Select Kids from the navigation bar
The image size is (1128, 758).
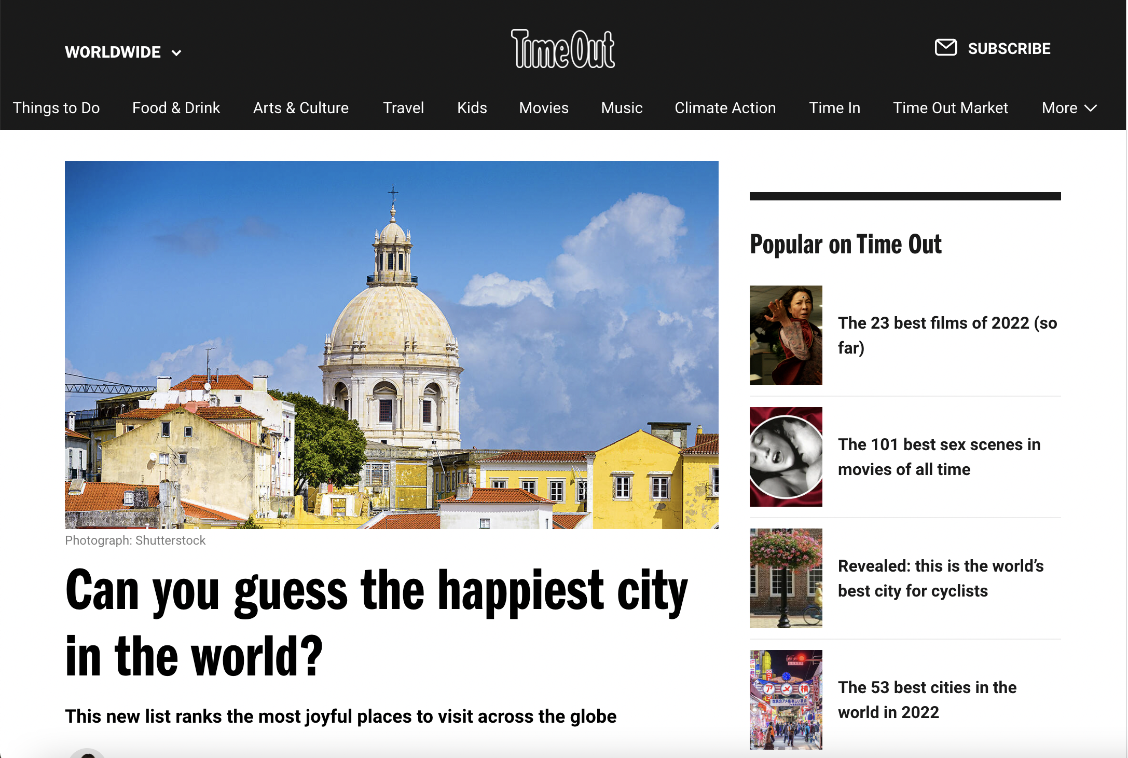[472, 108]
